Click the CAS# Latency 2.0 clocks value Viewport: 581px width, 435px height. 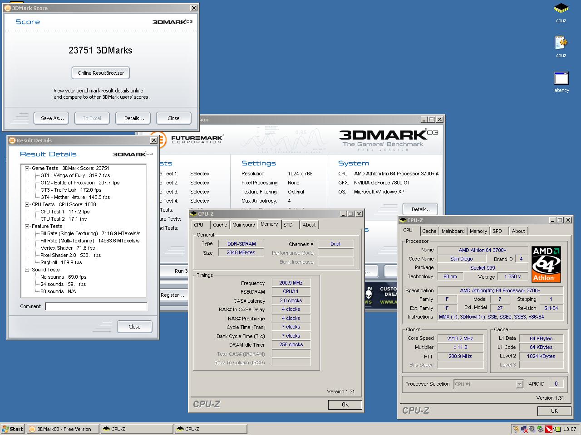click(290, 300)
